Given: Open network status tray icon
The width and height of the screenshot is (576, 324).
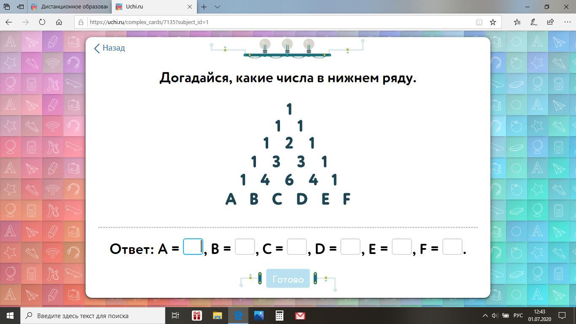Looking at the screenshot, I should [x=505, y=316].
